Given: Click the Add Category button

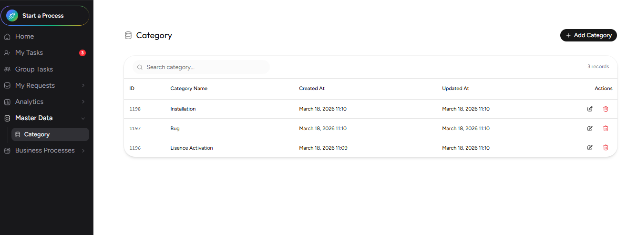Looking at the screenshot, I should click(x=588, y=35).
